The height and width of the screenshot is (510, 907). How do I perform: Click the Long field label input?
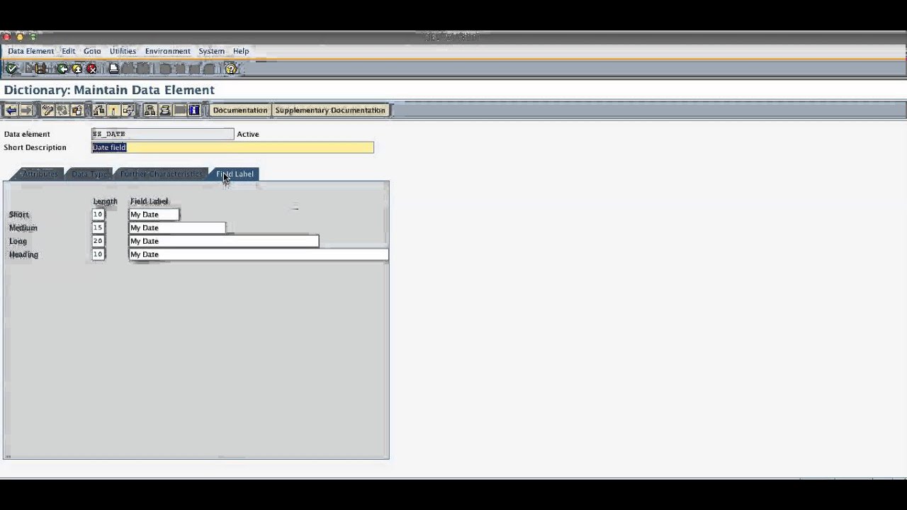(x=224, y=242)
